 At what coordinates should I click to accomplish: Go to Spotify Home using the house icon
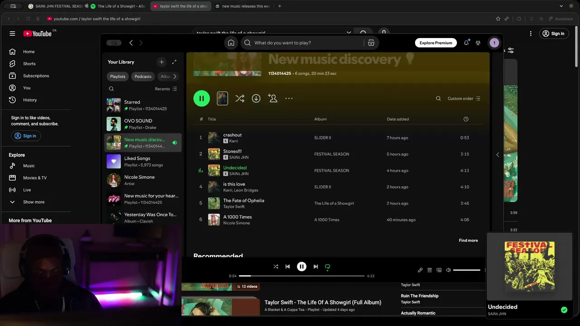point(231,43)
